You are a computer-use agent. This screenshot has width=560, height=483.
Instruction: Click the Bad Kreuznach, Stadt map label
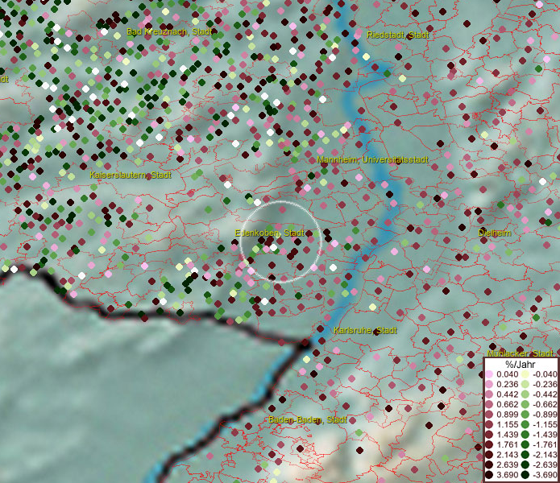pos(169,31)
